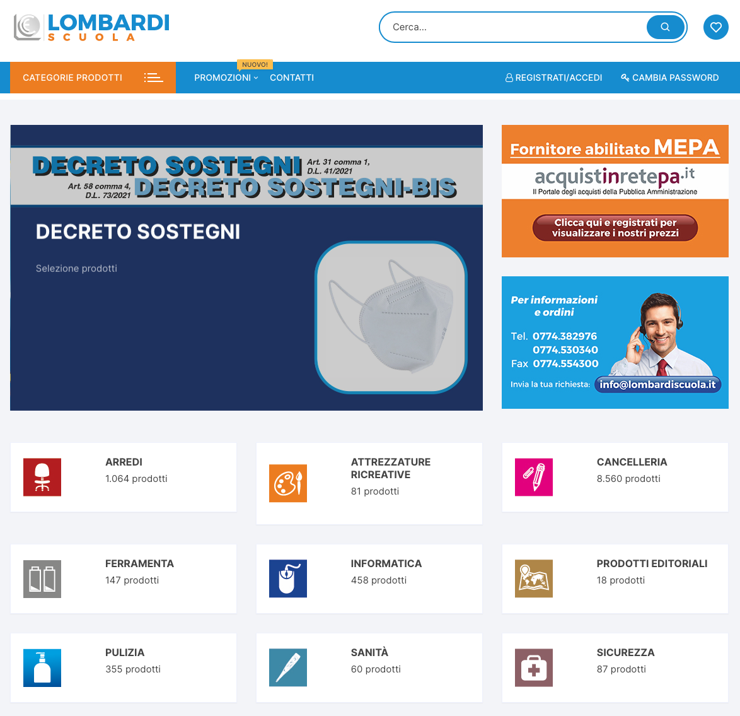Click the '458 prodotti' count text
This screenshot has height=716, width=740.
point(378,580)
